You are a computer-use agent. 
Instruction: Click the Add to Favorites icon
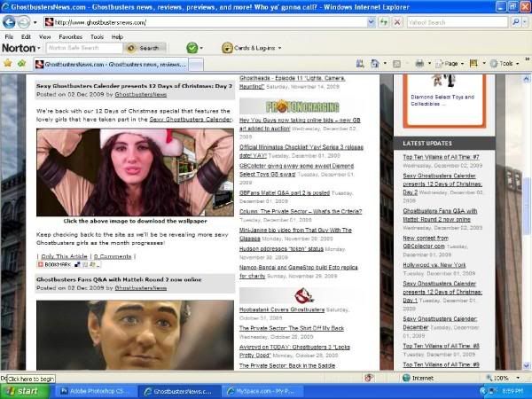pos(21,63)
